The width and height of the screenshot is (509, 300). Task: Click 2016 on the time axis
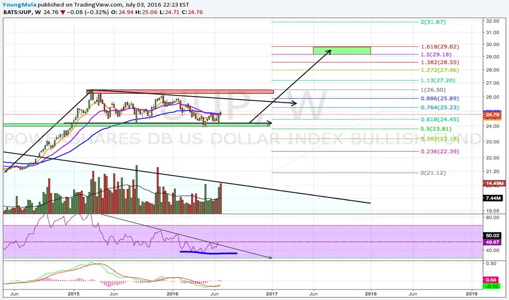173,294
